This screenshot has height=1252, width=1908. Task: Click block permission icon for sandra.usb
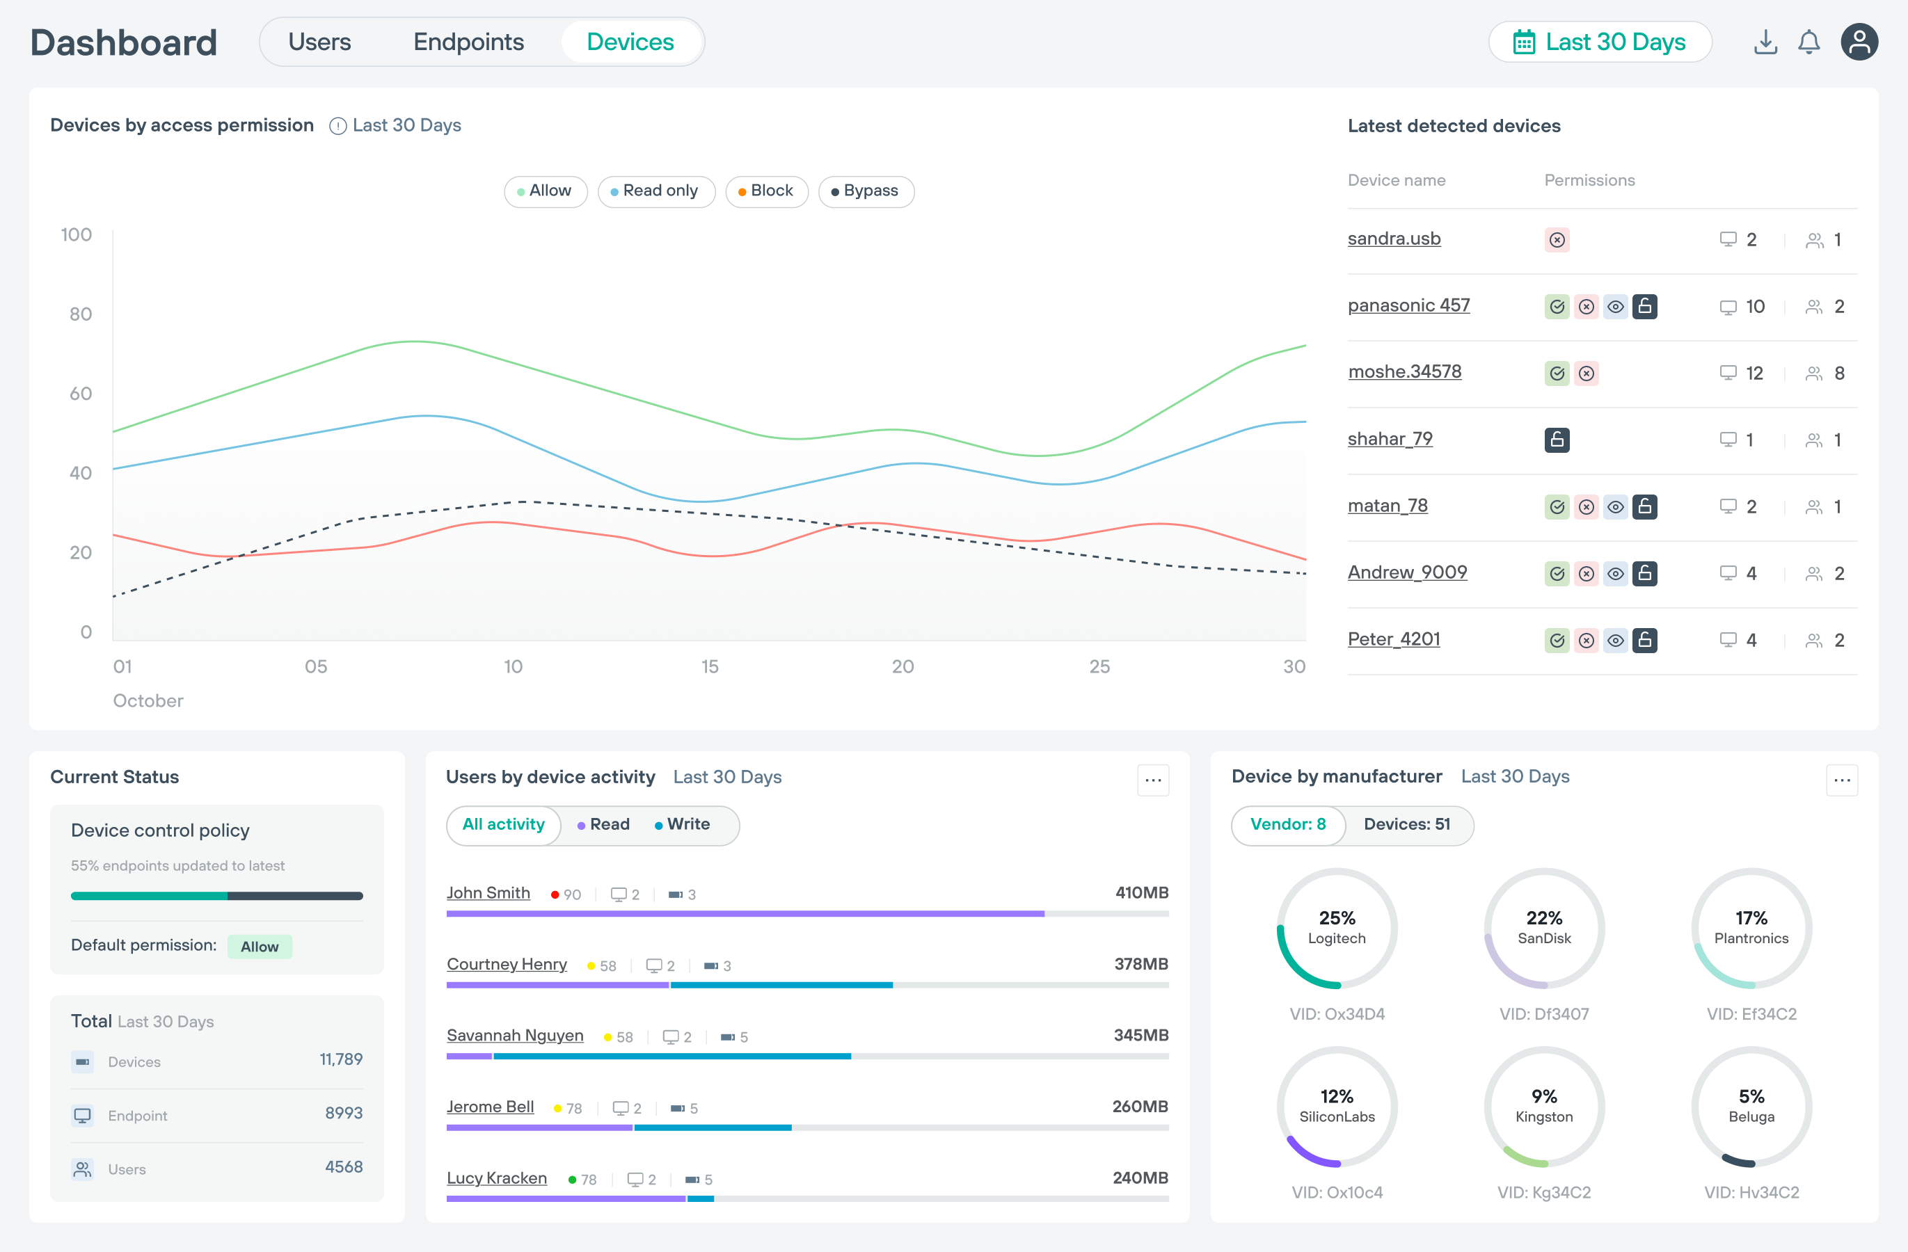(x=1556, y=240)
